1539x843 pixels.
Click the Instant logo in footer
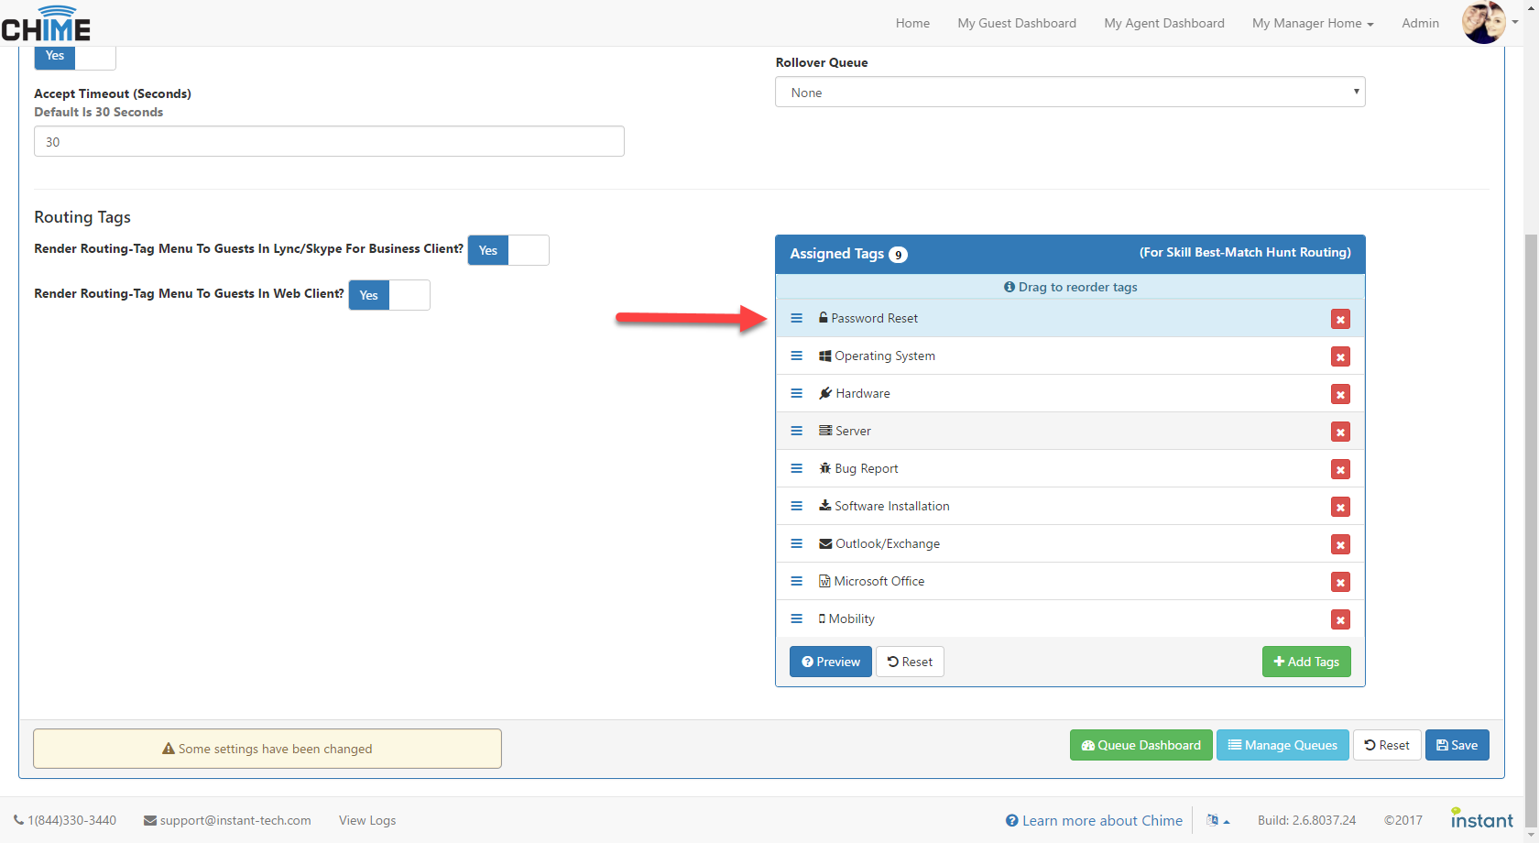(x=1481, y=818)
